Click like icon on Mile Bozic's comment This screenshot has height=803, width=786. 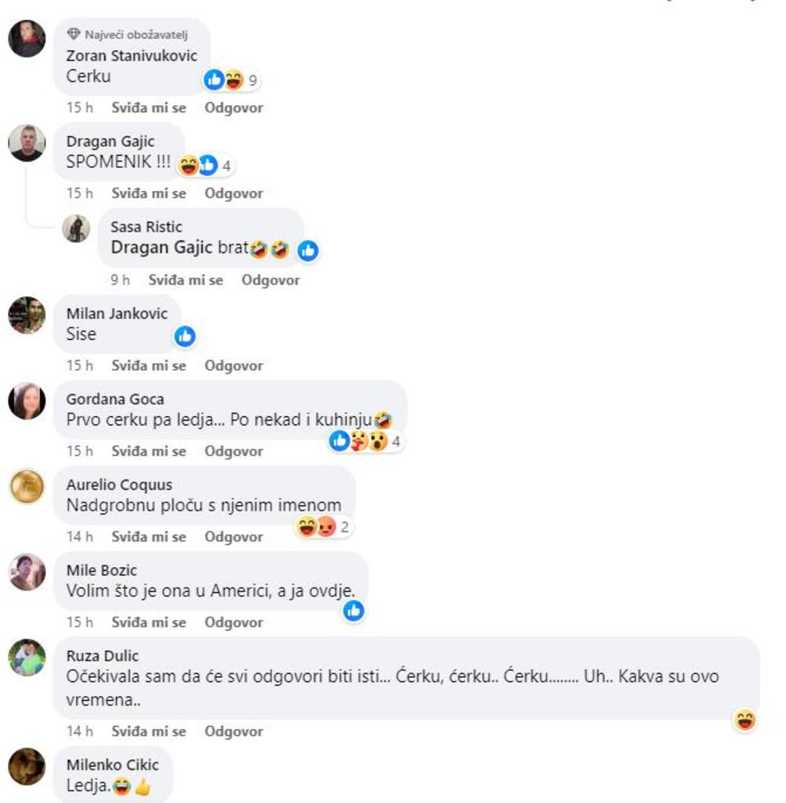tap(354, 611)
